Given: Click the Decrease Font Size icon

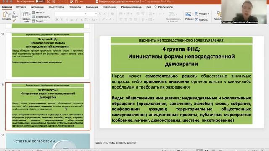Looking at the screenshot, I should point(105,14).
